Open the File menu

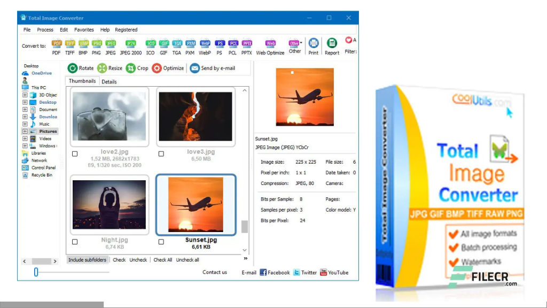(27, 30)
